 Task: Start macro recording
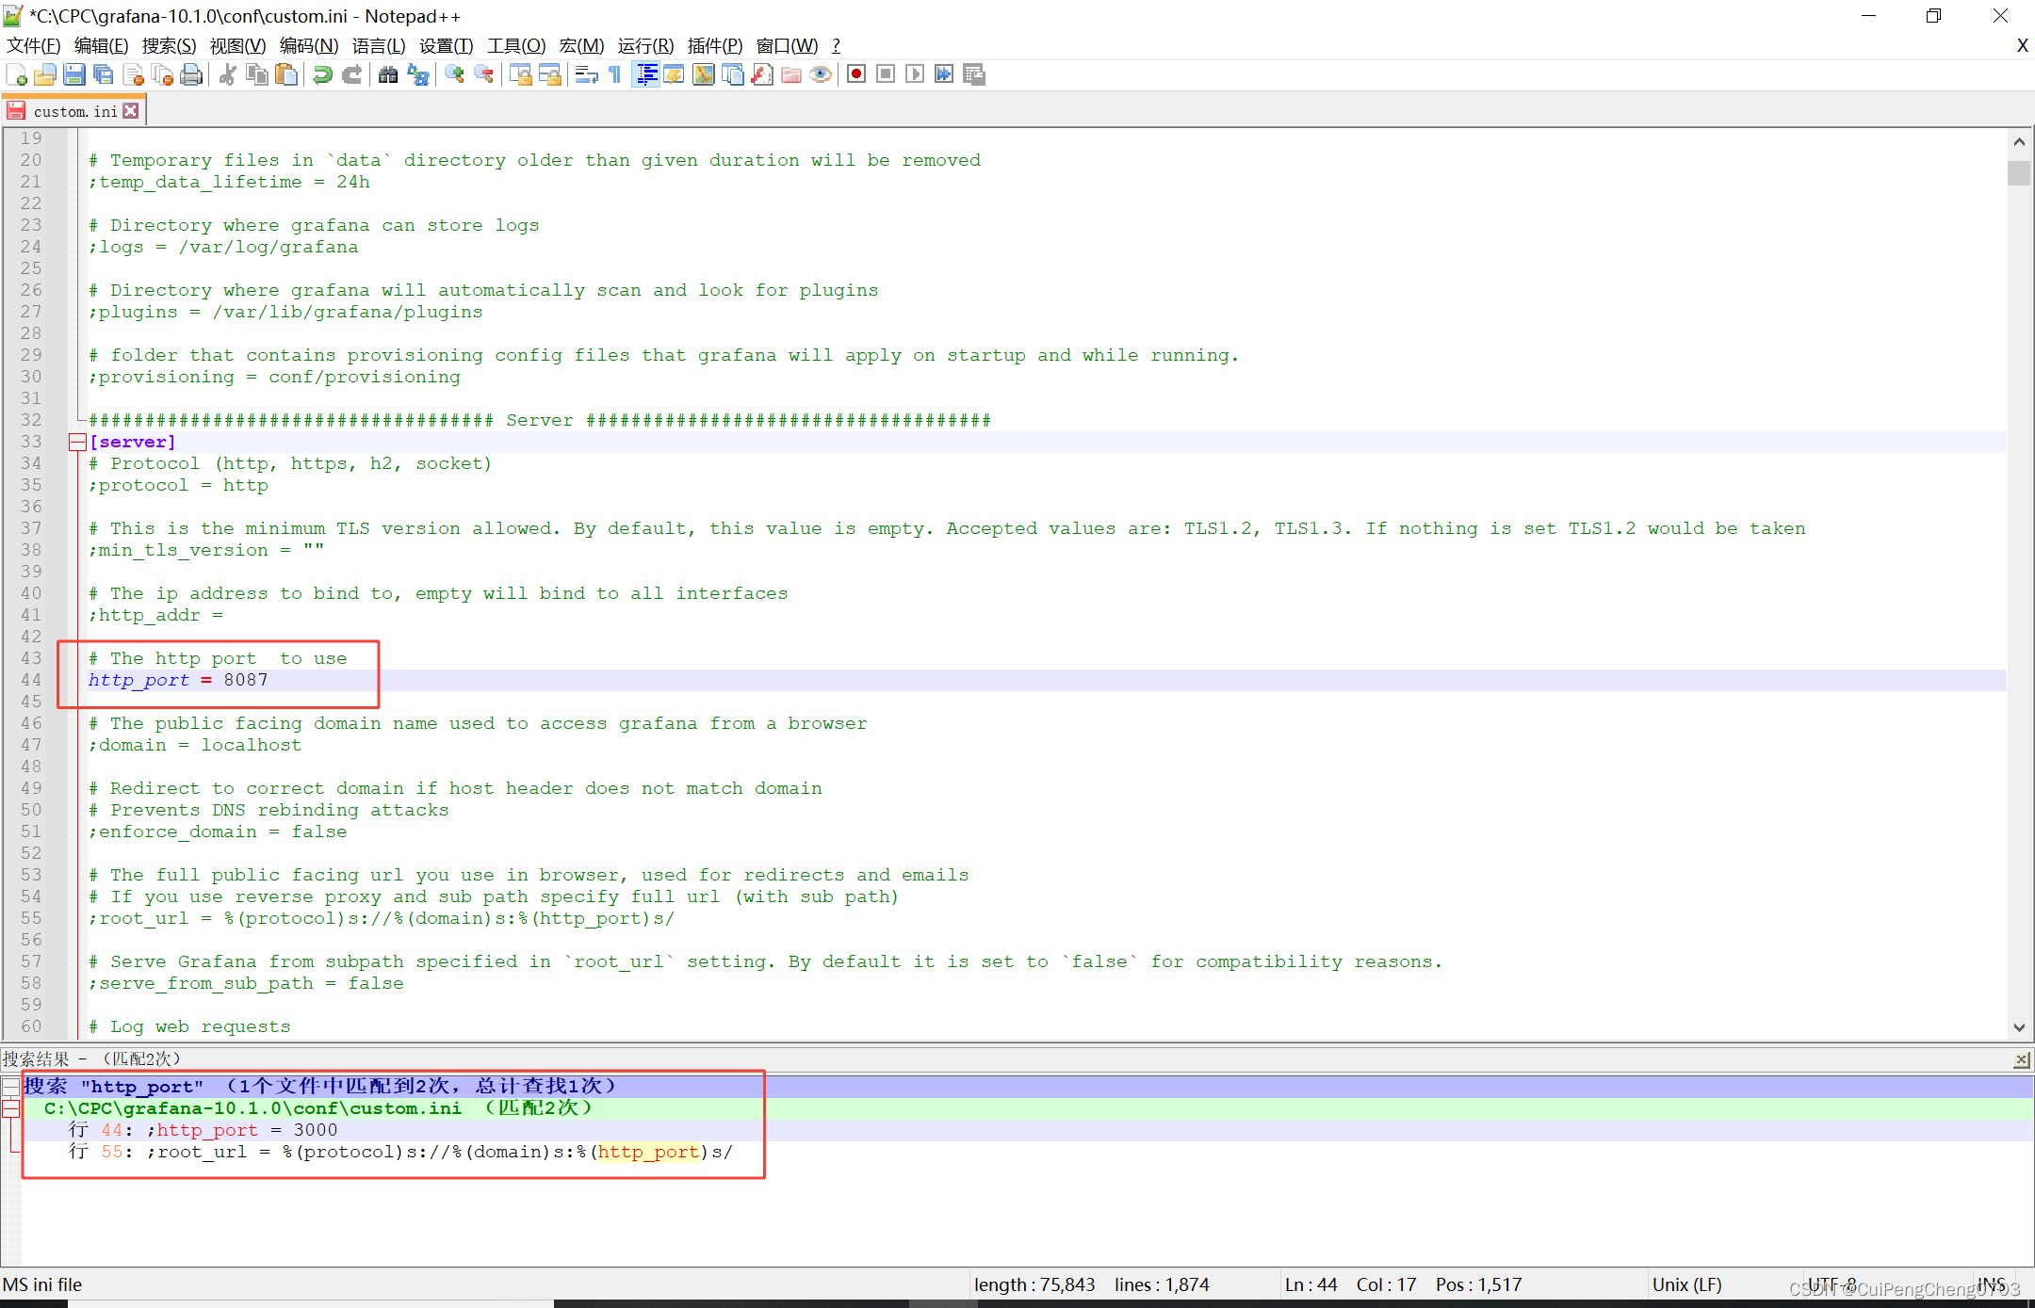pos(856,74)
